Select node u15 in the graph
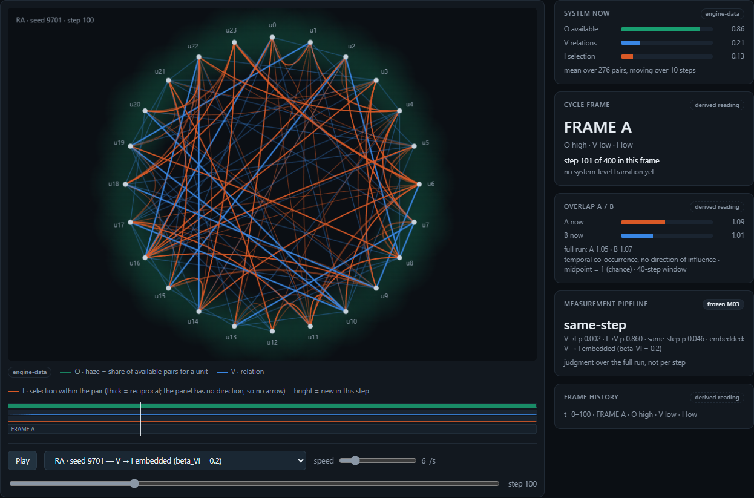The image size is (754, 498). 168,288
